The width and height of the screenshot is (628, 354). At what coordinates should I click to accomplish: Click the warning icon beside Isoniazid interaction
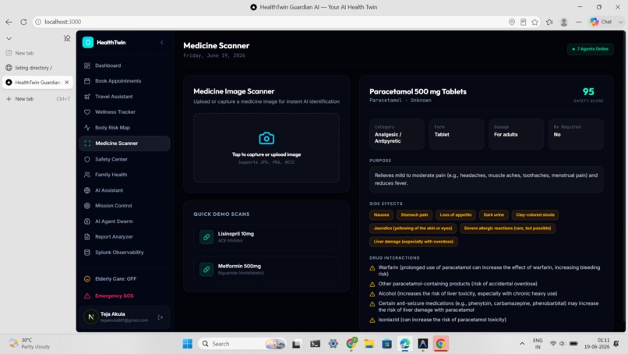pos(372,320)
